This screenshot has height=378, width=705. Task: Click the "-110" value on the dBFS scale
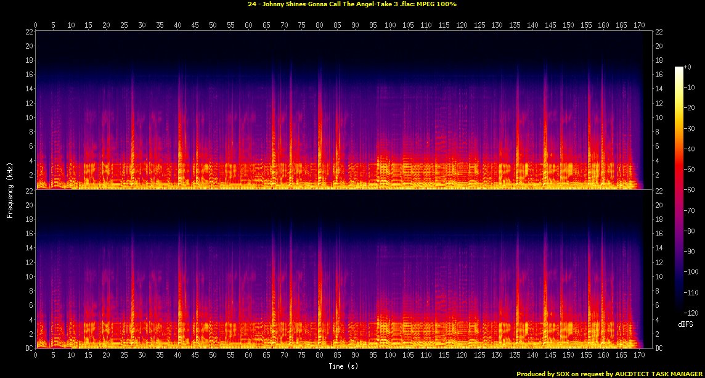click(691, 292)
